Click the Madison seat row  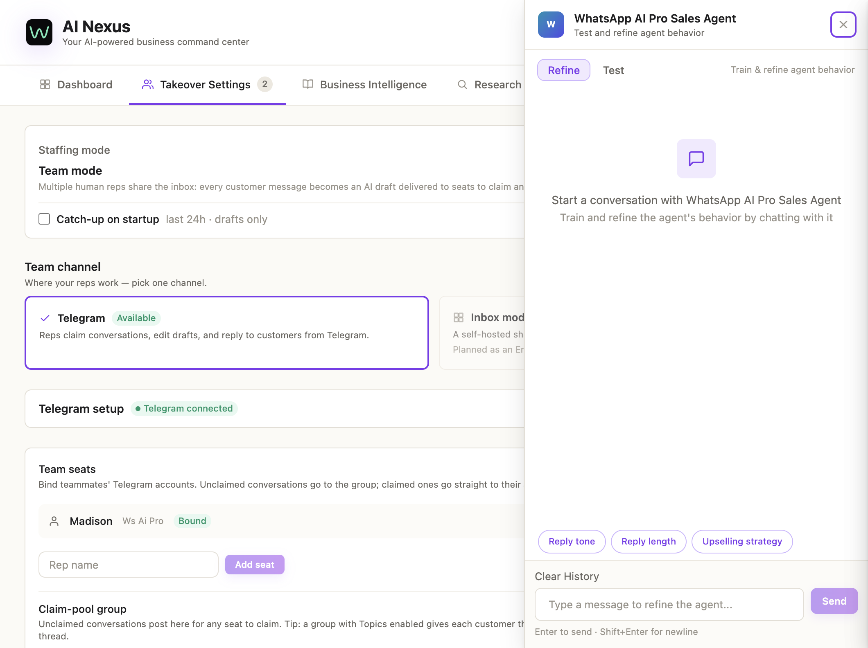tap(282, 521)
